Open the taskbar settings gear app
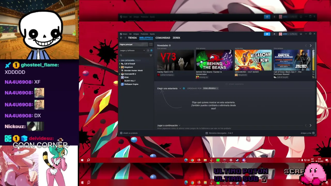This screenshot has height=186, width=331. click(231, 160)
